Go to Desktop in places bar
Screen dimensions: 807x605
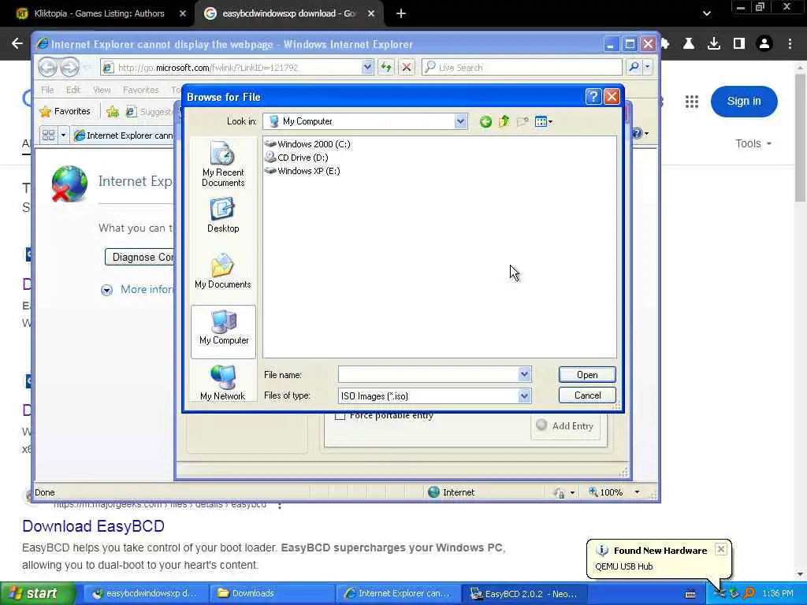223,216
